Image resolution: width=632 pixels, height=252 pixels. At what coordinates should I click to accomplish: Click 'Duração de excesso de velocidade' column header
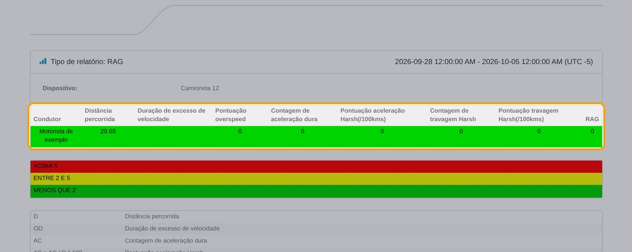coord(172,115)
